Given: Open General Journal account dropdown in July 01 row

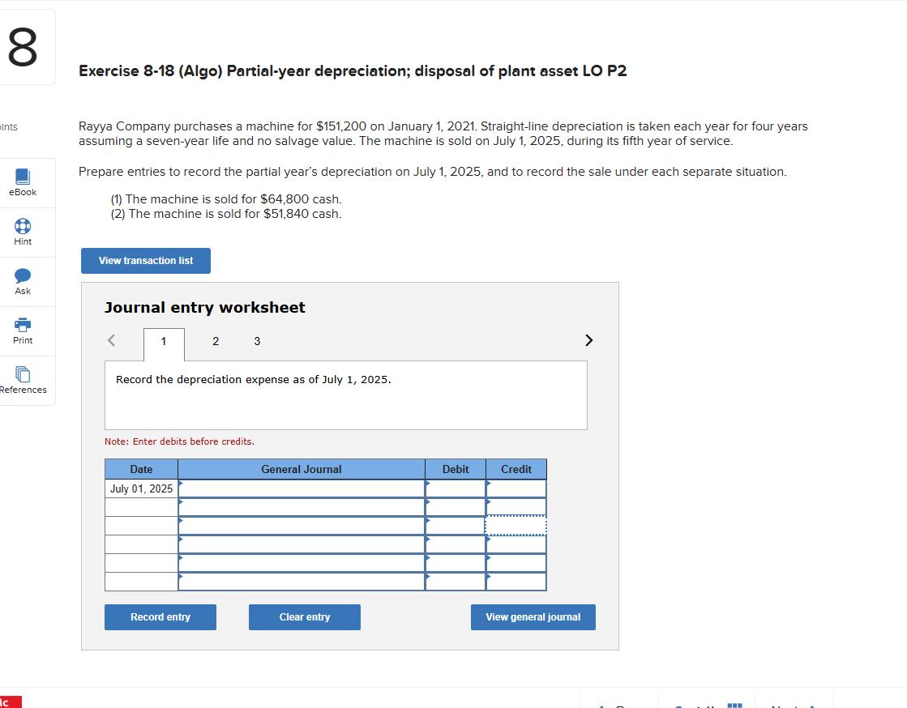Looking at the screenshot, I should [302, 489].
